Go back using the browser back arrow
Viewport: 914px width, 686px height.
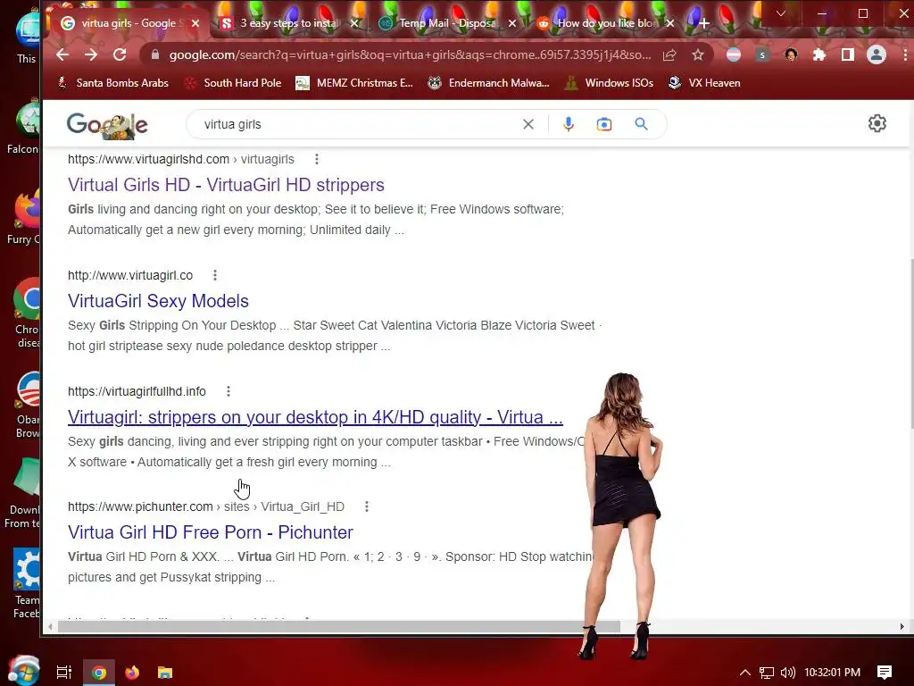(x=62, y=54)
